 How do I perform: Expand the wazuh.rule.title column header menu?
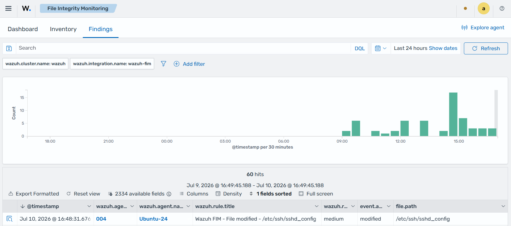317,206
